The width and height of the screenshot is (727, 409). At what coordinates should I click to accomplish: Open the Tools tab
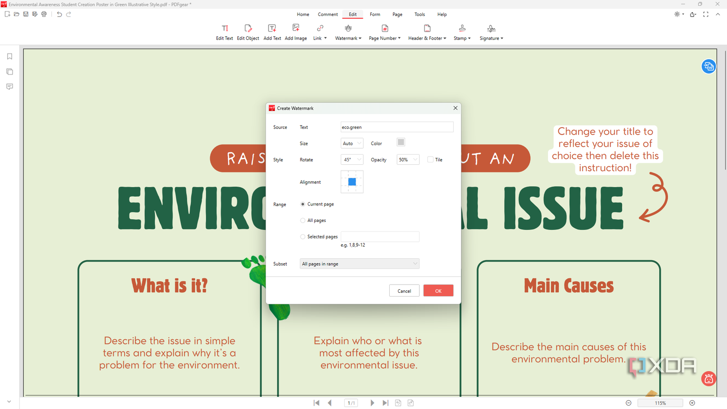point(420,15)
